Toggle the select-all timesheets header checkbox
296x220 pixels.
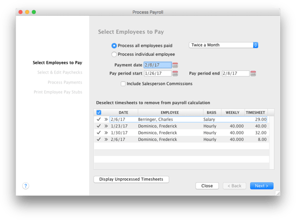99,113
